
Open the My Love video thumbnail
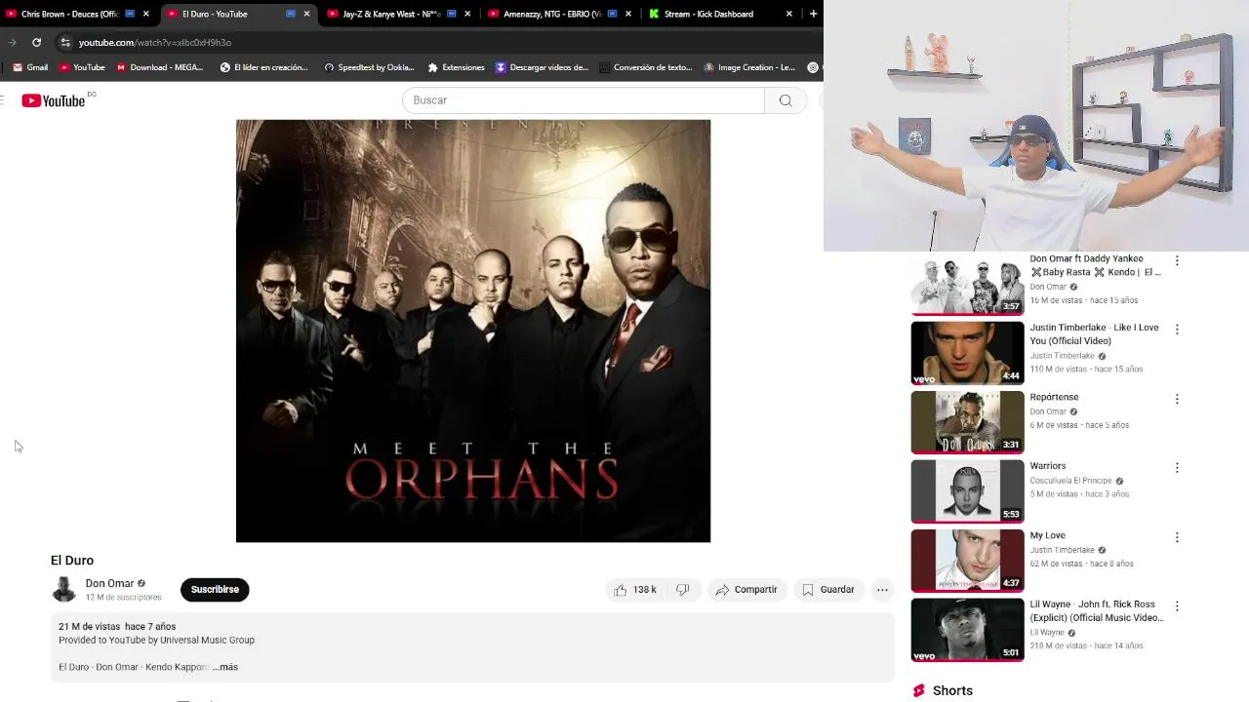point(967,561)
